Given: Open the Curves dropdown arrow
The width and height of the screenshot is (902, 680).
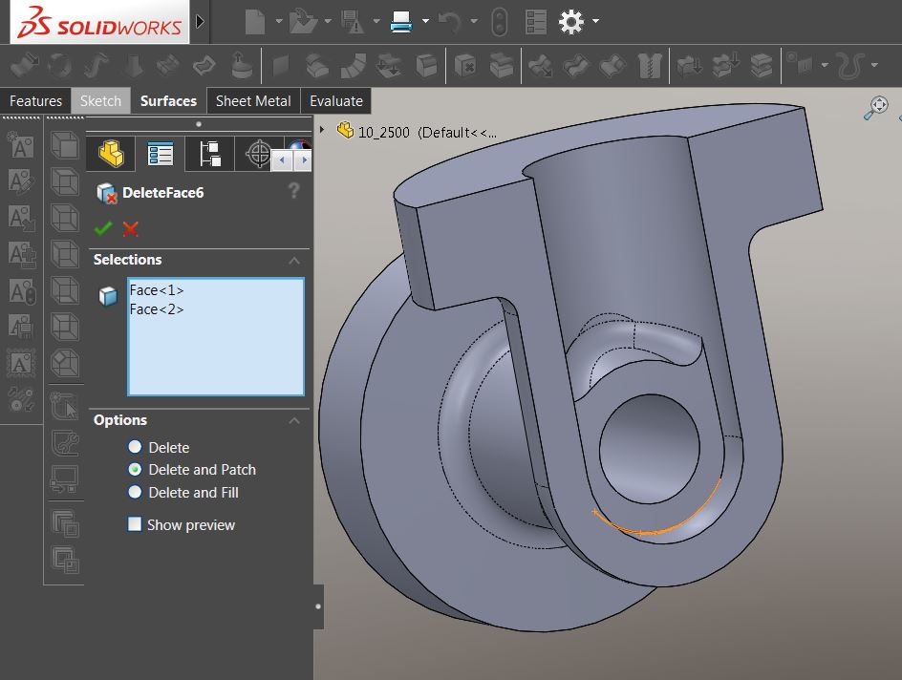Looking at the screenshot, I should click(874, 65).
